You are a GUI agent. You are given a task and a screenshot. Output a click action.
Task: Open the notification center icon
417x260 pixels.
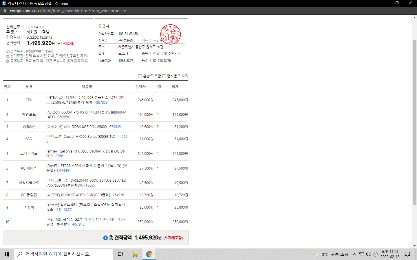[x=407, y=254]
